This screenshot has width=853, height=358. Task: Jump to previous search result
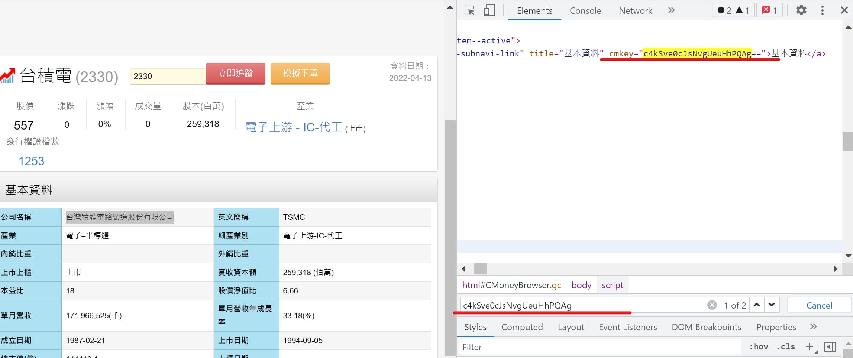coord(756,305)
